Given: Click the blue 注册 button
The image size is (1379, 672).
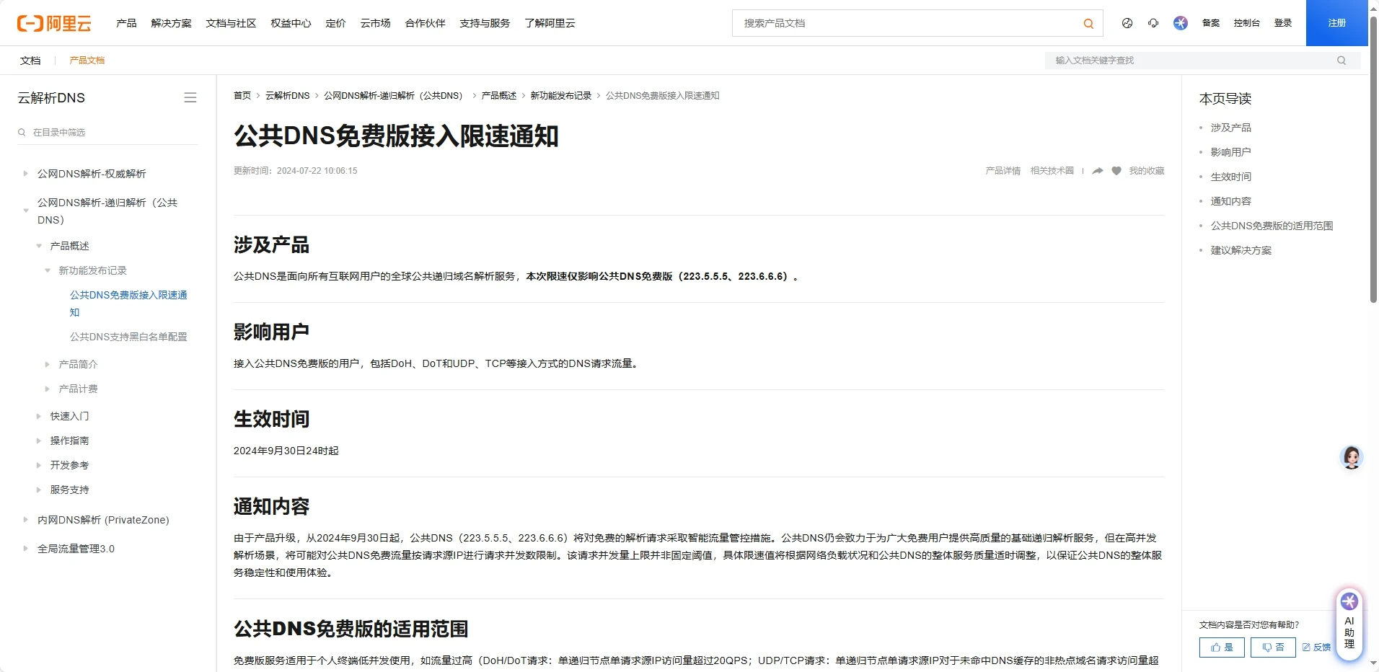Looking at the screenshot, I should pos(1336,23).
